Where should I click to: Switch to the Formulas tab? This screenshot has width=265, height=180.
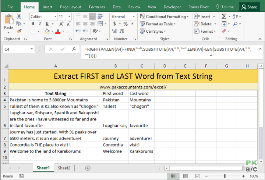[x=97, y=7]
